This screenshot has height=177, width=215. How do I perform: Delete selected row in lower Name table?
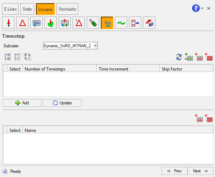(x=199, y=118)
